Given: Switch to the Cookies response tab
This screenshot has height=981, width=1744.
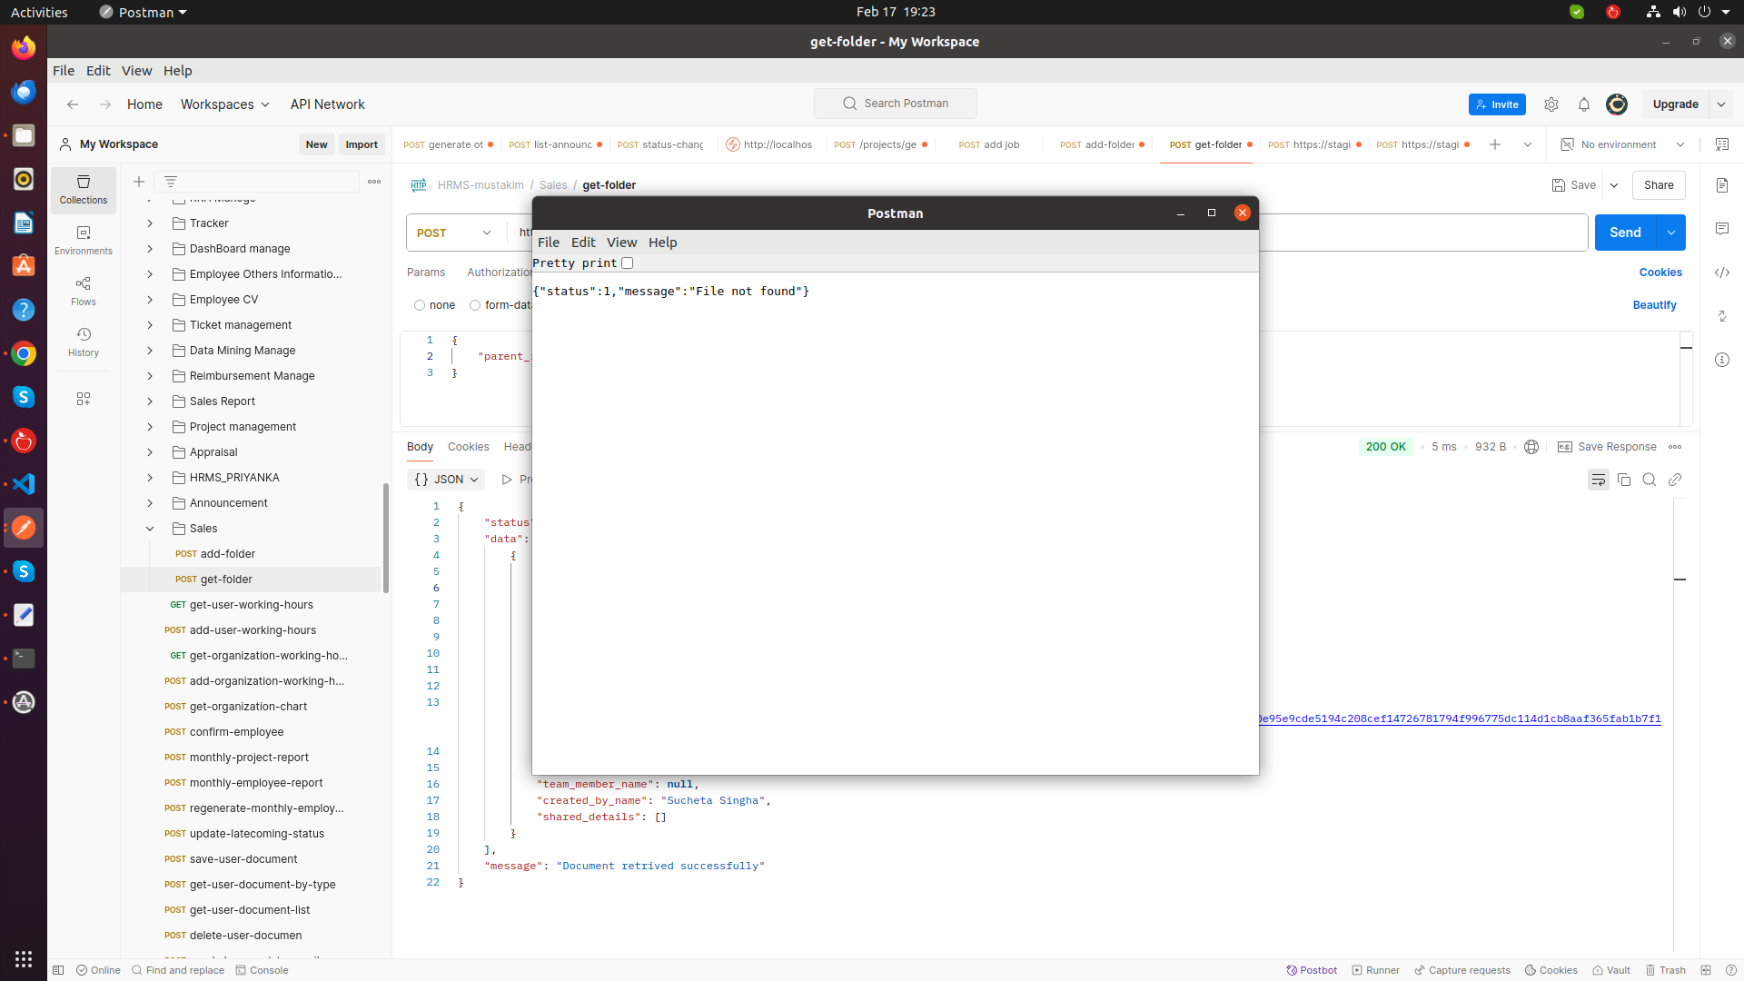Looking at the screenshot, I should pyautogui.click(x=469, y=447).
